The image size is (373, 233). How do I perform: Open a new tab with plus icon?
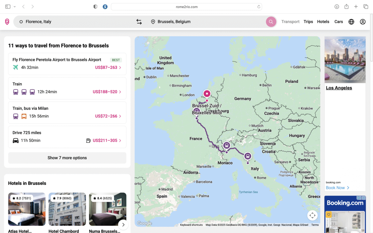click(x=356, y=7)
